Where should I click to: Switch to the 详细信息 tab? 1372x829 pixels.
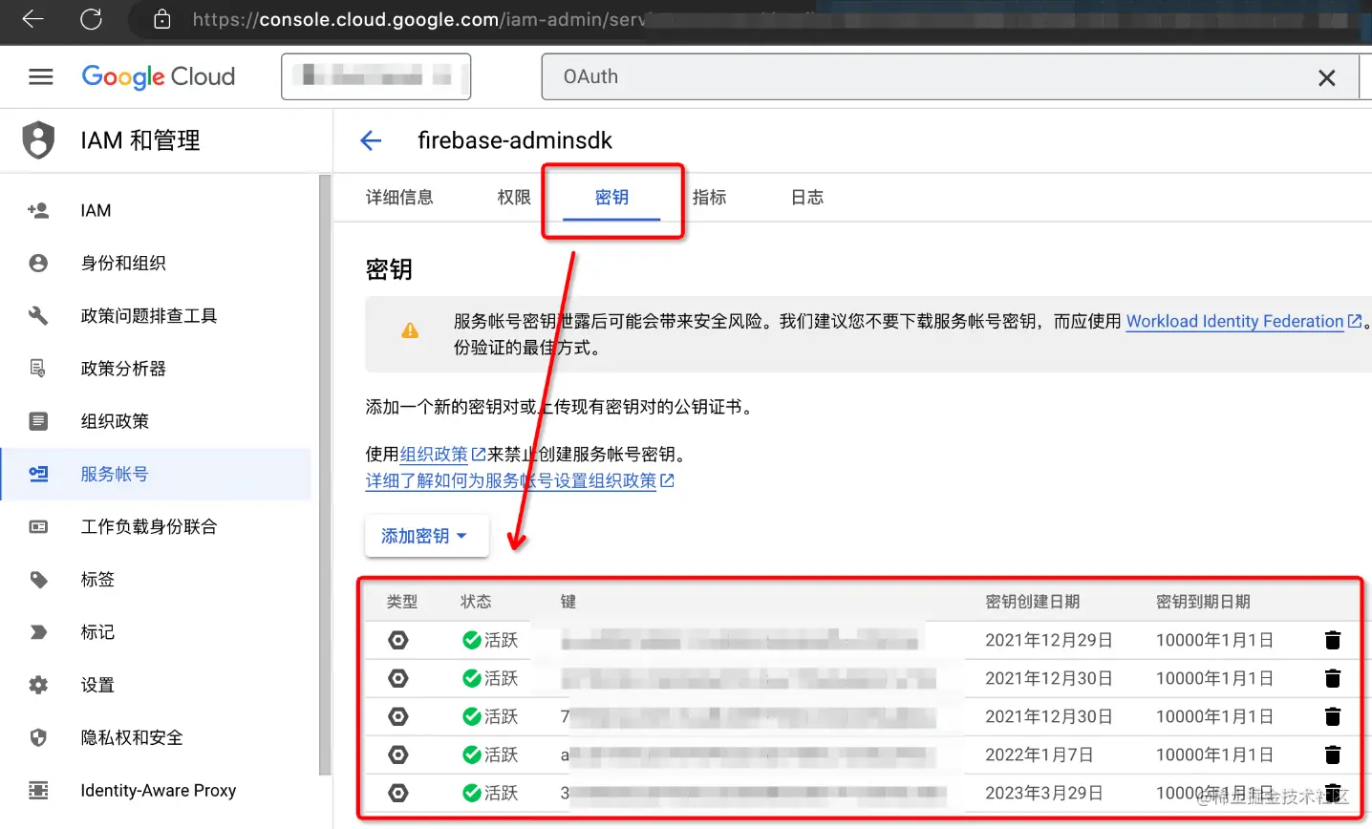pyautogui.click(x=399, y=198)
